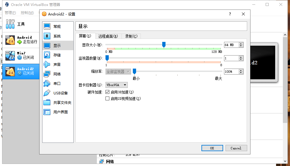Open the 用户界面 (User Interface) icon
The width and height of the screenshot is (290, 166).
pos(47,112)
